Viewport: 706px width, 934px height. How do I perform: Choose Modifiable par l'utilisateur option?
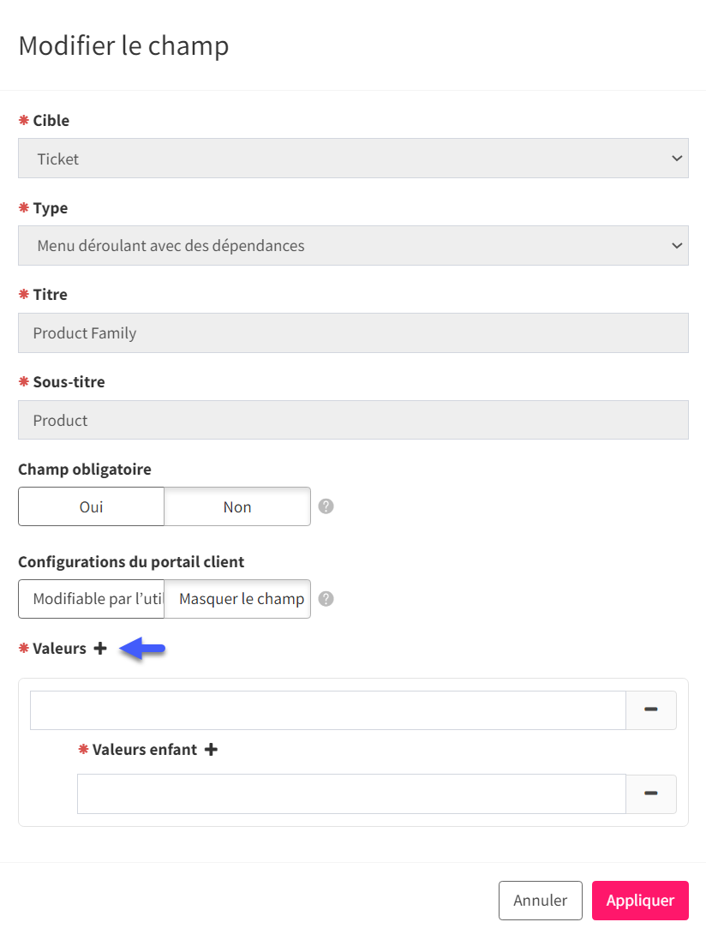click(x=91, y=599)
